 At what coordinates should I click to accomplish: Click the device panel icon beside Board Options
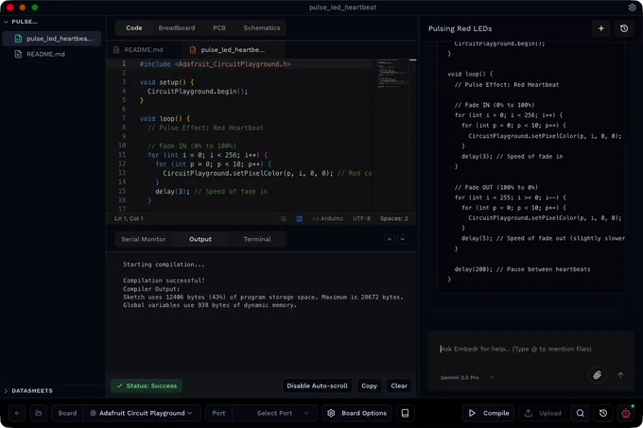[x=405, y=413]
